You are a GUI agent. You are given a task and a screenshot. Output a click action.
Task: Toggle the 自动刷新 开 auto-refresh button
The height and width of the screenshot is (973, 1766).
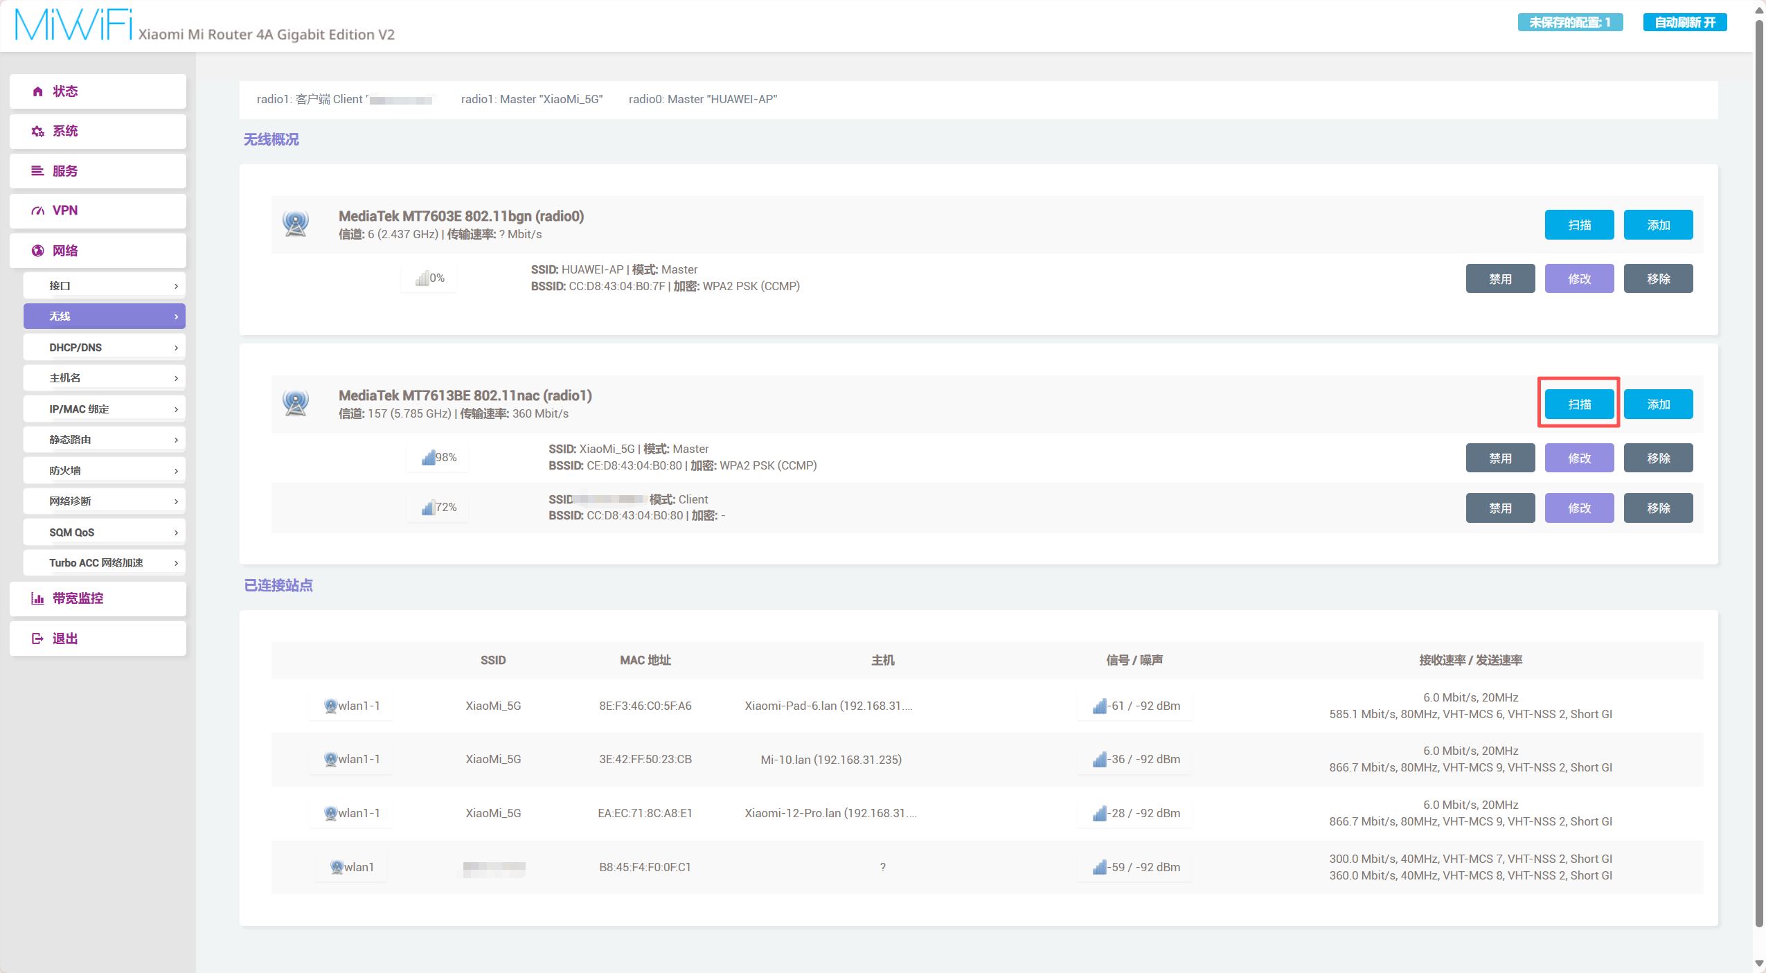[1684, 22]
